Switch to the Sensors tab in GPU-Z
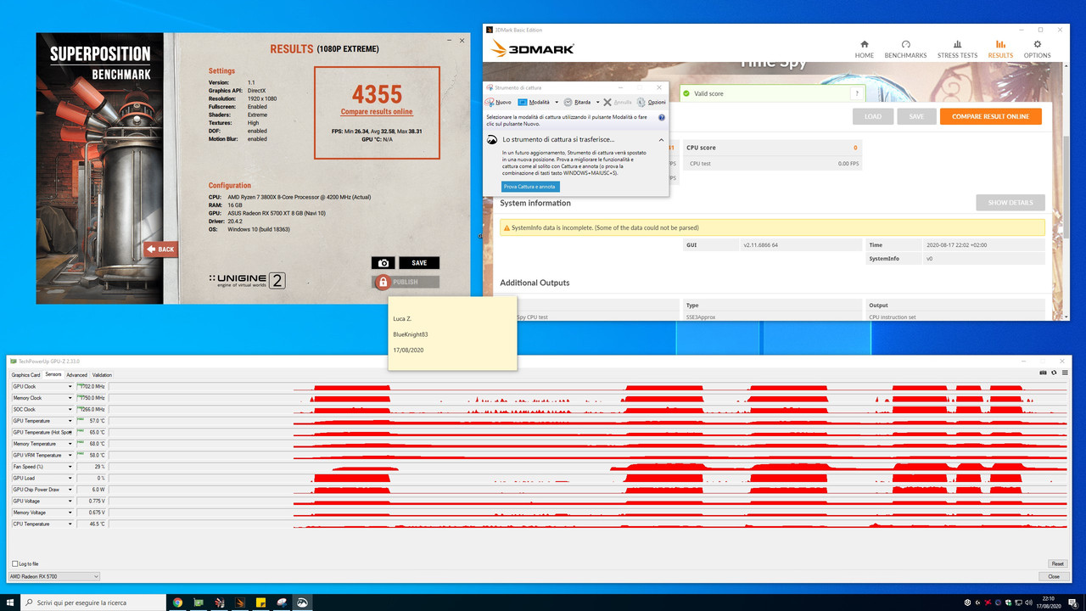The height and width of the screenshot is (611, 1086). [53, 374]
